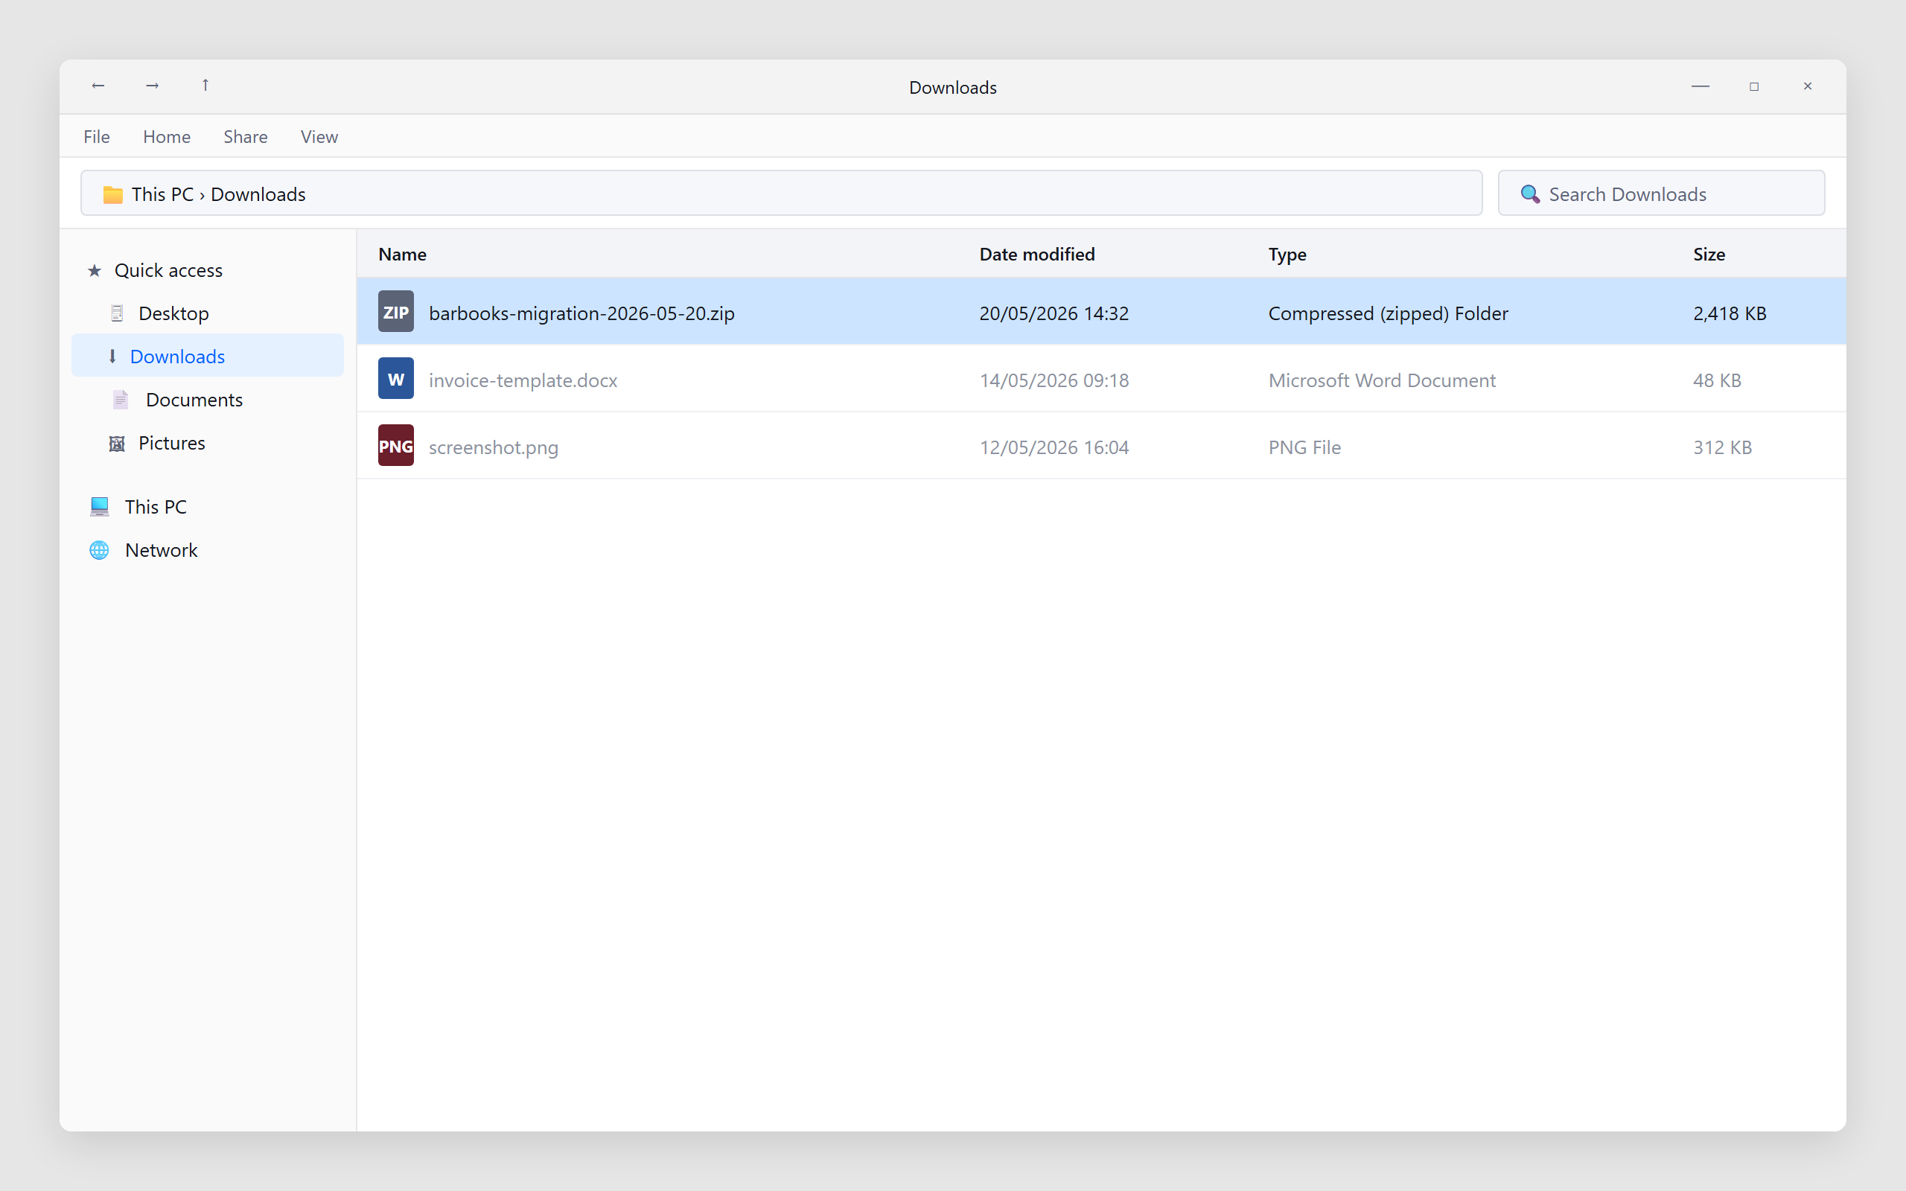Open the Home ribbon tab

point(167,137)
